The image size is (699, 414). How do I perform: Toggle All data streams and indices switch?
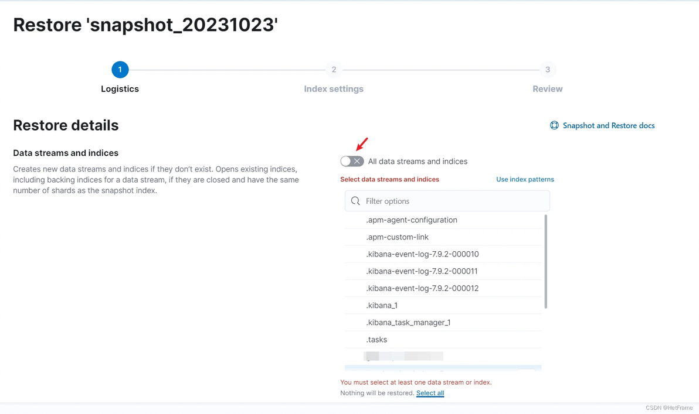coord(352,161)
